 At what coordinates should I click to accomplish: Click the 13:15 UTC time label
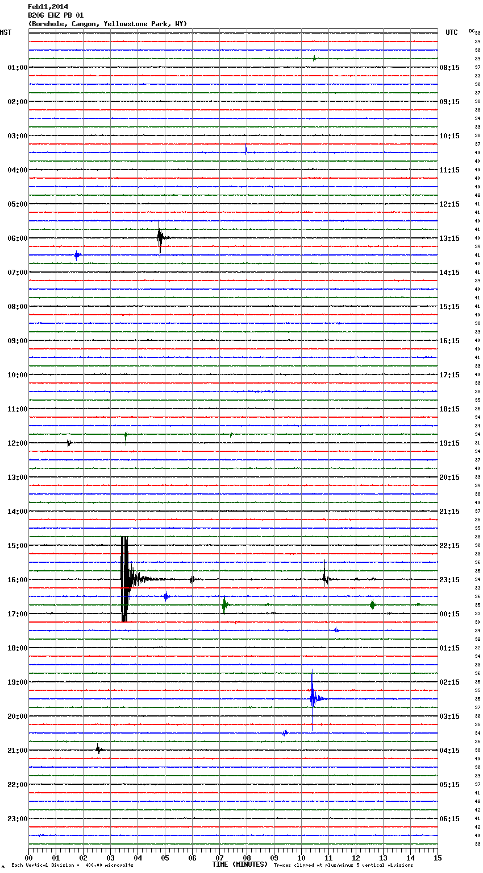[449, 238]
